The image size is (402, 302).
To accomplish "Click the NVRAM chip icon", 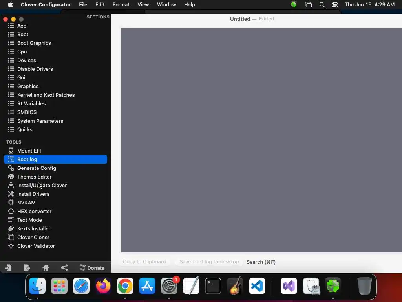I will tap(11, 203).
